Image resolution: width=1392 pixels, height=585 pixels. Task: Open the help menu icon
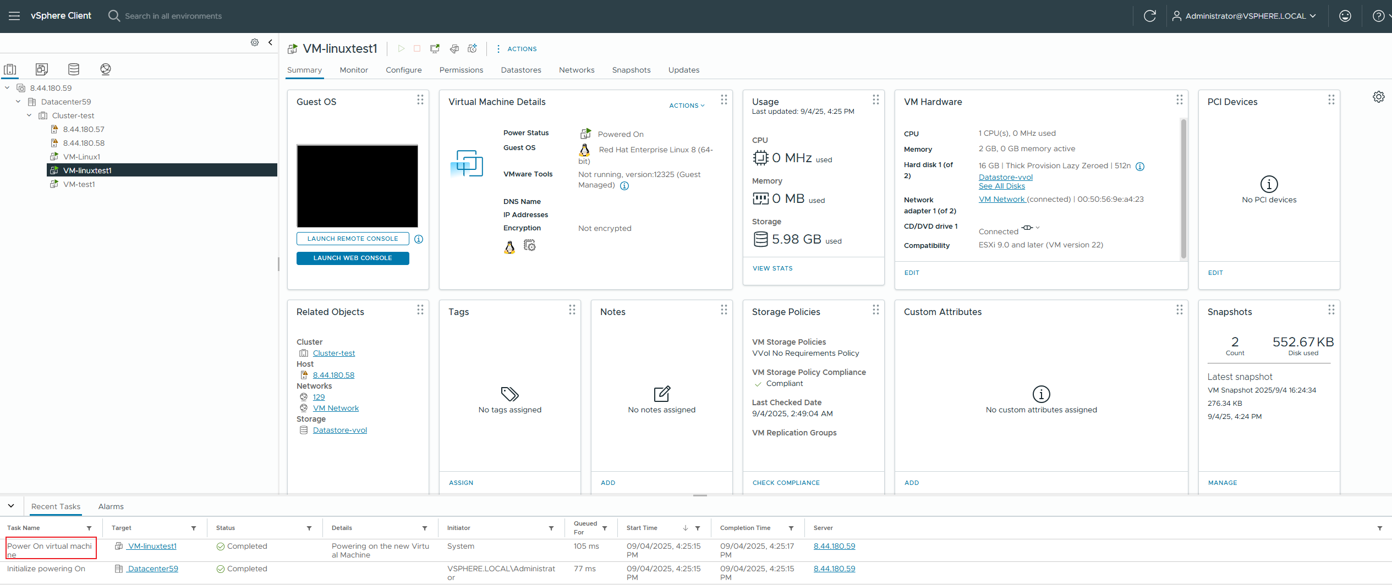tap(1378, 16)
